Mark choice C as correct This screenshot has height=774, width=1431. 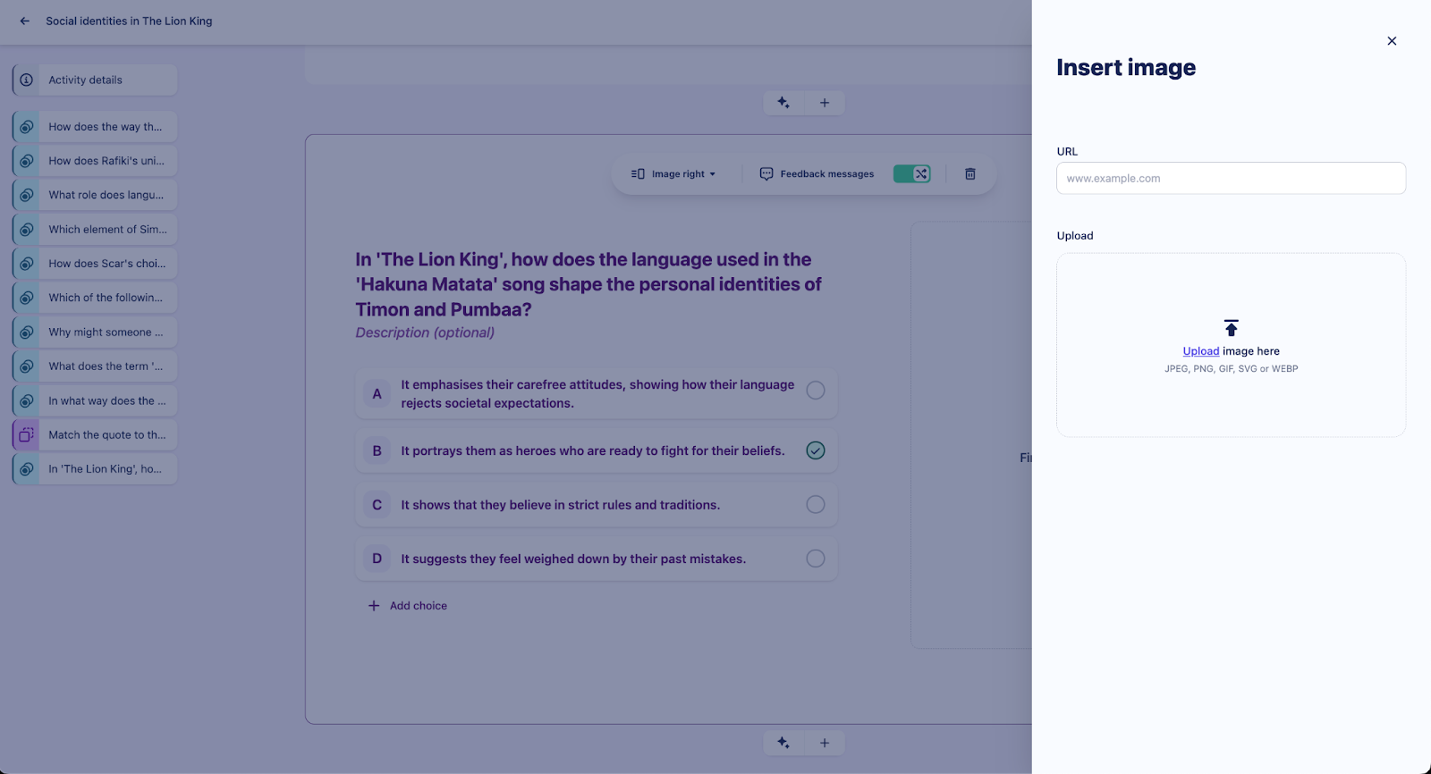tap(816, 504)
